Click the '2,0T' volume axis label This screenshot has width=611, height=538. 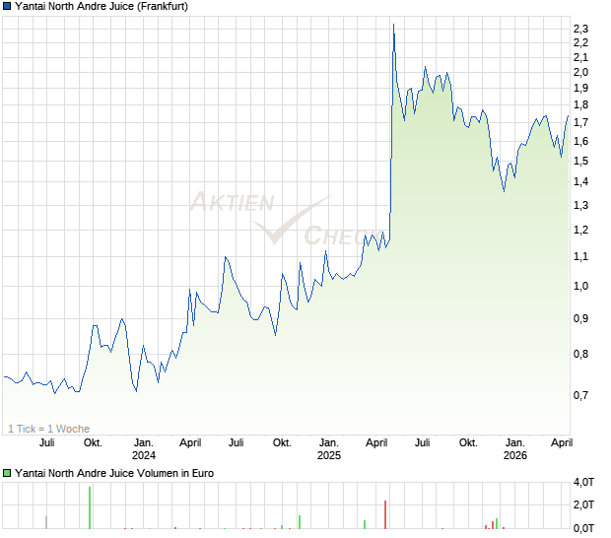[583, 504]
